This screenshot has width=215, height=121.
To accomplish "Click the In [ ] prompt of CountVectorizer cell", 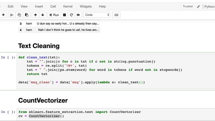I will (8, 112).
